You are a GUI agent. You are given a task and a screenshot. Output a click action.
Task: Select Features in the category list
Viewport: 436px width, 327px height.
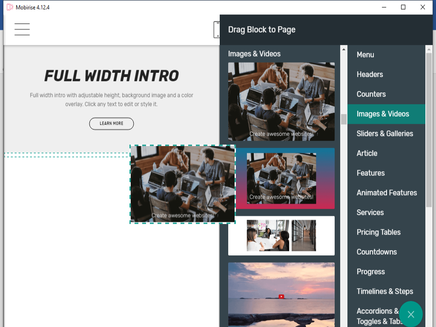tap(370, 173)
